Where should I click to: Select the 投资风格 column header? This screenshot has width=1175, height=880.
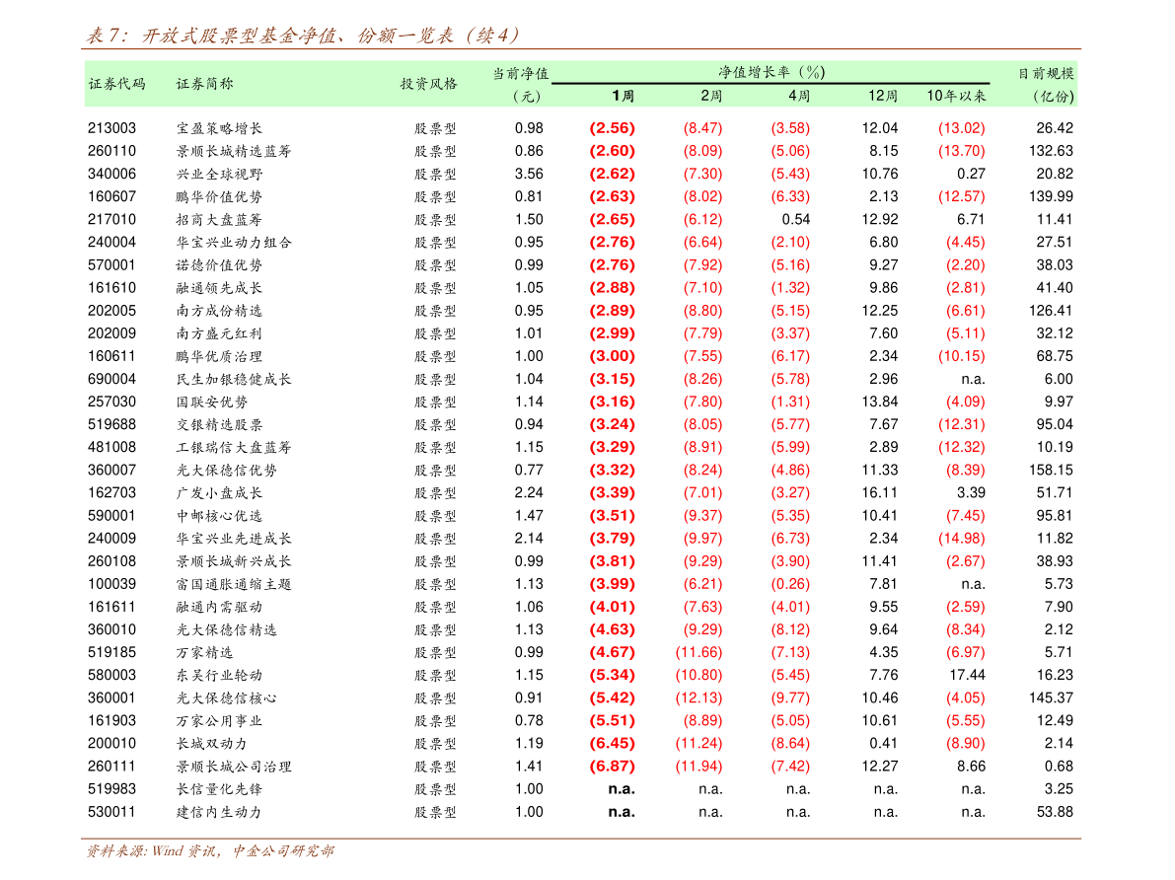point(428,84)
